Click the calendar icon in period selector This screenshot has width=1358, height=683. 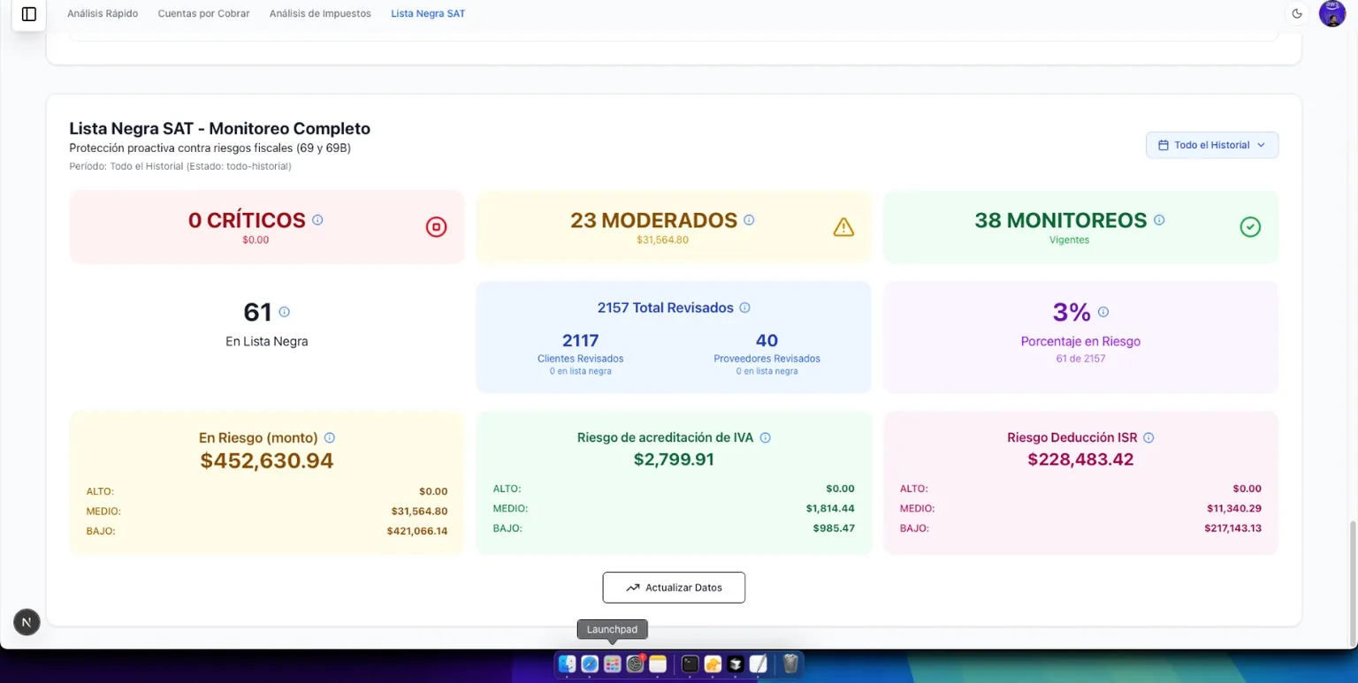(x=1163, y=145)
